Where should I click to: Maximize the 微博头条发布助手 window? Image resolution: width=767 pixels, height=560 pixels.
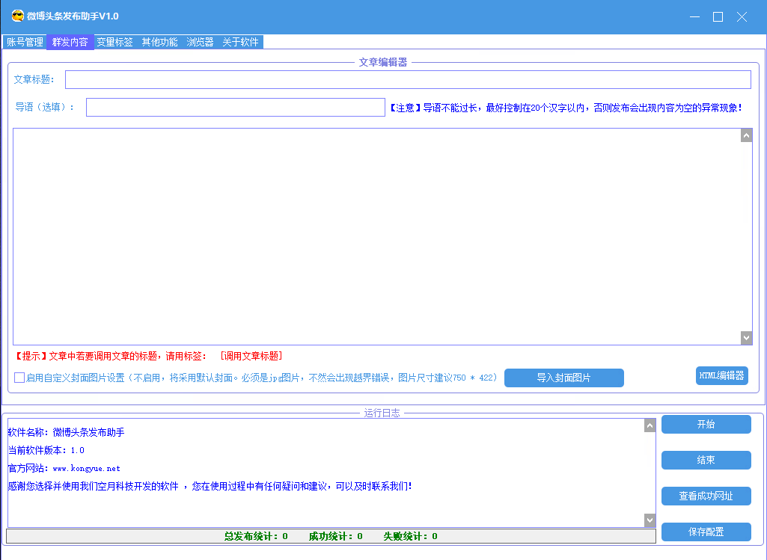718,16
